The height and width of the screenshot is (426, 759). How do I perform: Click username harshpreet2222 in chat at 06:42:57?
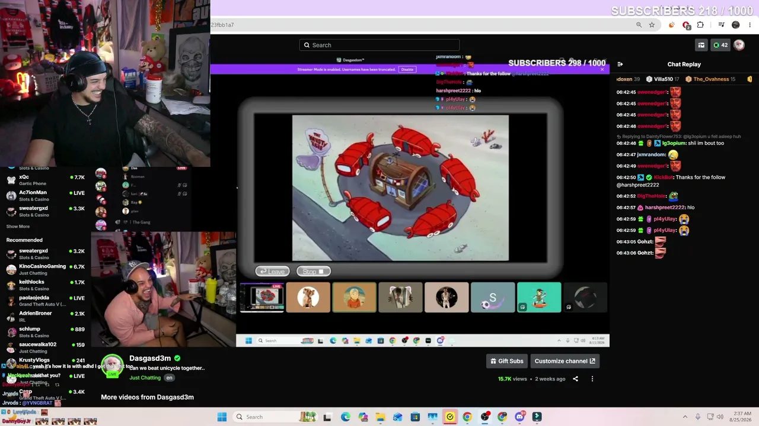665,208
